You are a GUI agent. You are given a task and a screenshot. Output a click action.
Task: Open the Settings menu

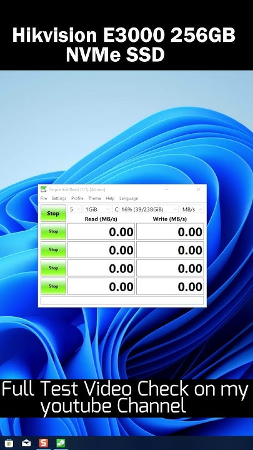(x=59, y=198)
